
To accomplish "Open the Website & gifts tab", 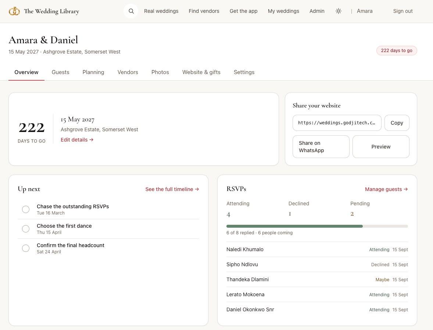I will [x=201, y=72].
